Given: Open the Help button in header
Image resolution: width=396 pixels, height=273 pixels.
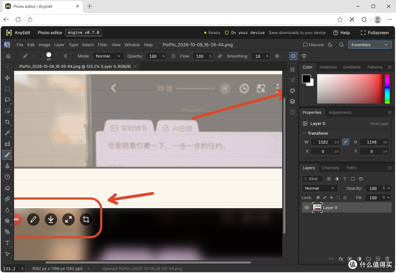Looking at the screenshot, I should point(341,33).
